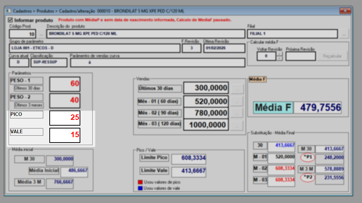The width and height of the screenshot is (362, 203).
Task: Decrease Voltar Revisão with the down arrow
Action: click(x=280, y=58)
